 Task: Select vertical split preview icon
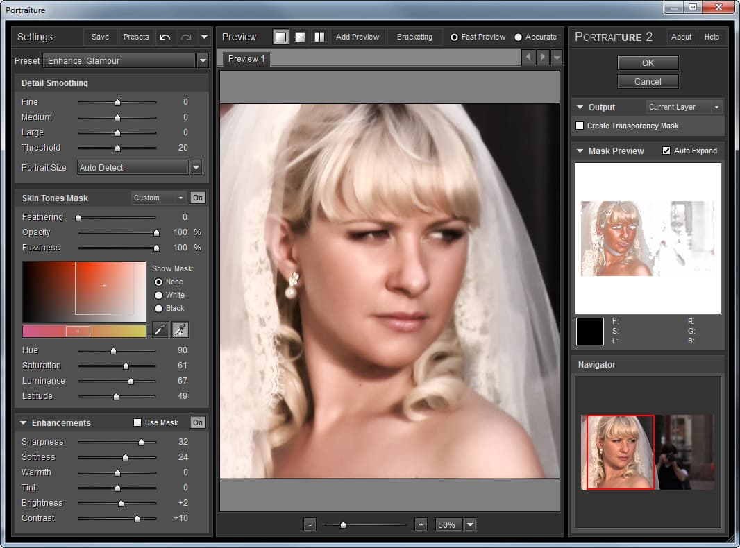point(319,37)
